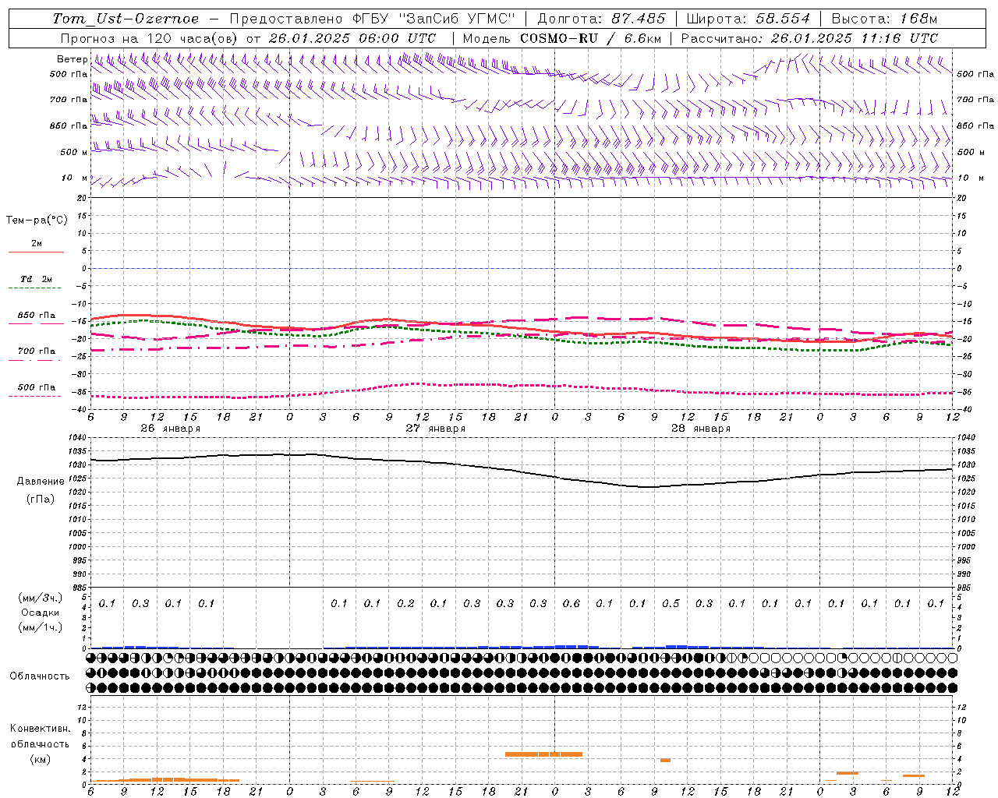
Task: Click the 700 гПа dash-dot legend in temperature panel
Action: (37, 351)
